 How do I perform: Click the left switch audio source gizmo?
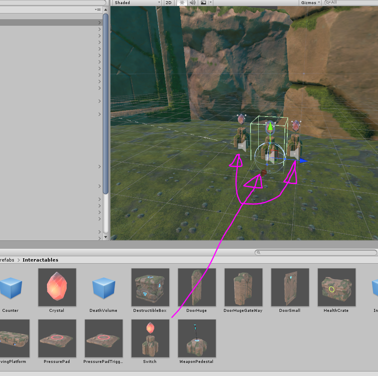click(242, 146)
